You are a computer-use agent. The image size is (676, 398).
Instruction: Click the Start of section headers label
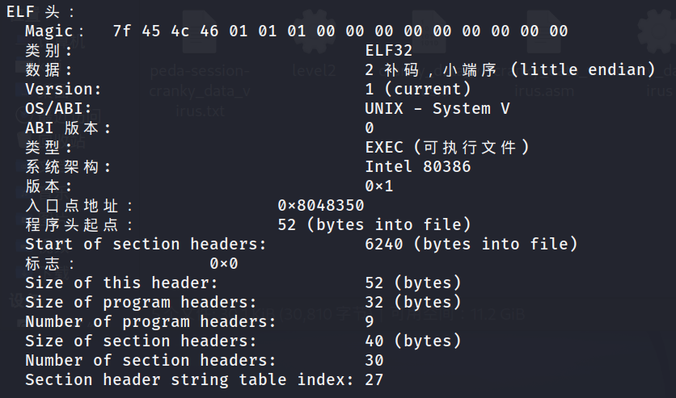146,244
